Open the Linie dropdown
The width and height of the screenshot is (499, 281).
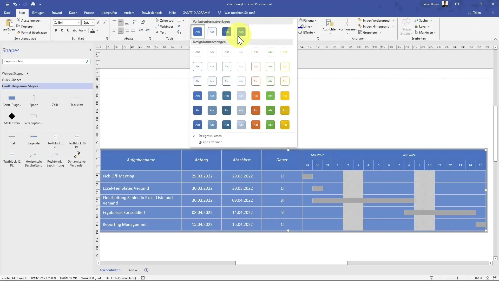coord(306,26)
